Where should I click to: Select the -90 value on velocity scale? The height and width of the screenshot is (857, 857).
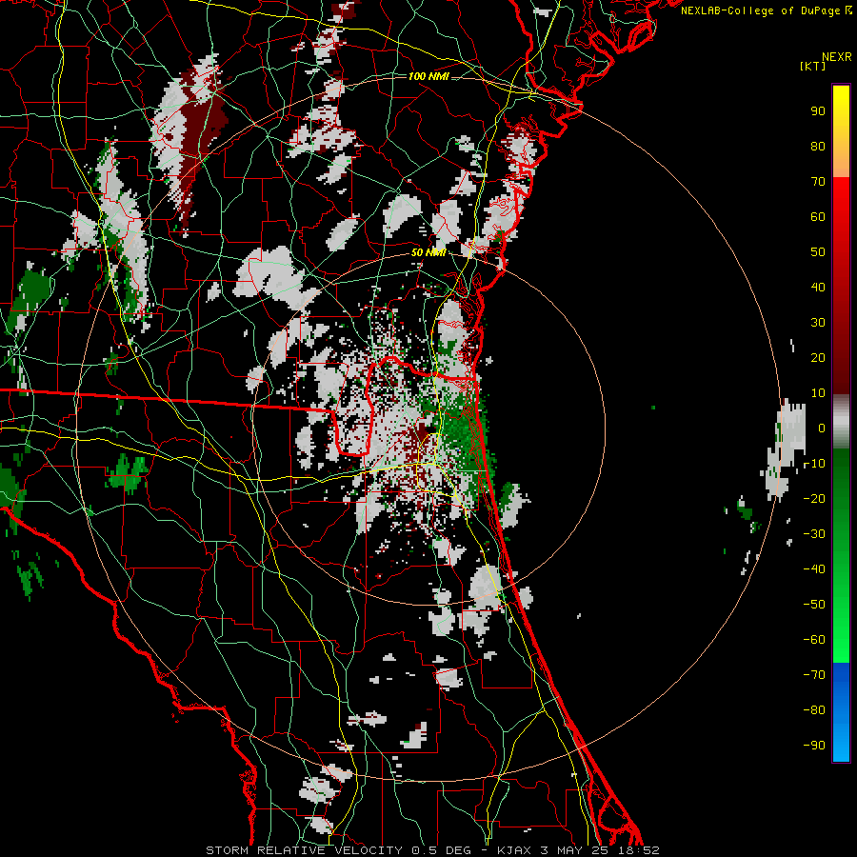(814, 746)
